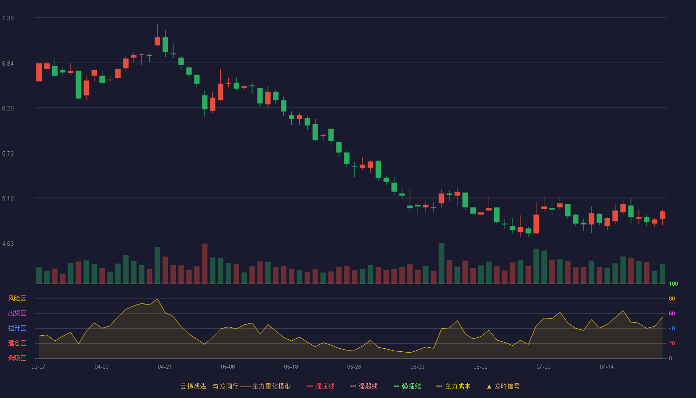This screenshot has width=696, height=398.
Task: Click the 04-09 date label
Action: [x=101, y=367]
